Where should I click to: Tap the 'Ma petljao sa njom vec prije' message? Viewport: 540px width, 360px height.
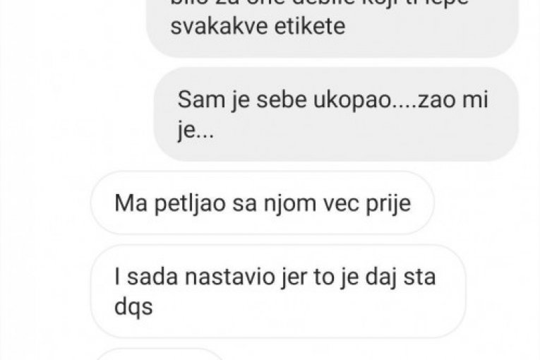(263, 203)
